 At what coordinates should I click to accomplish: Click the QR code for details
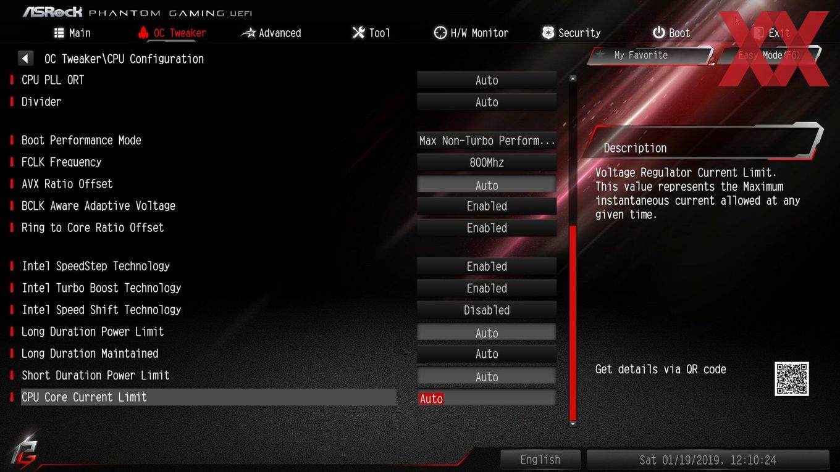(792, 379)
